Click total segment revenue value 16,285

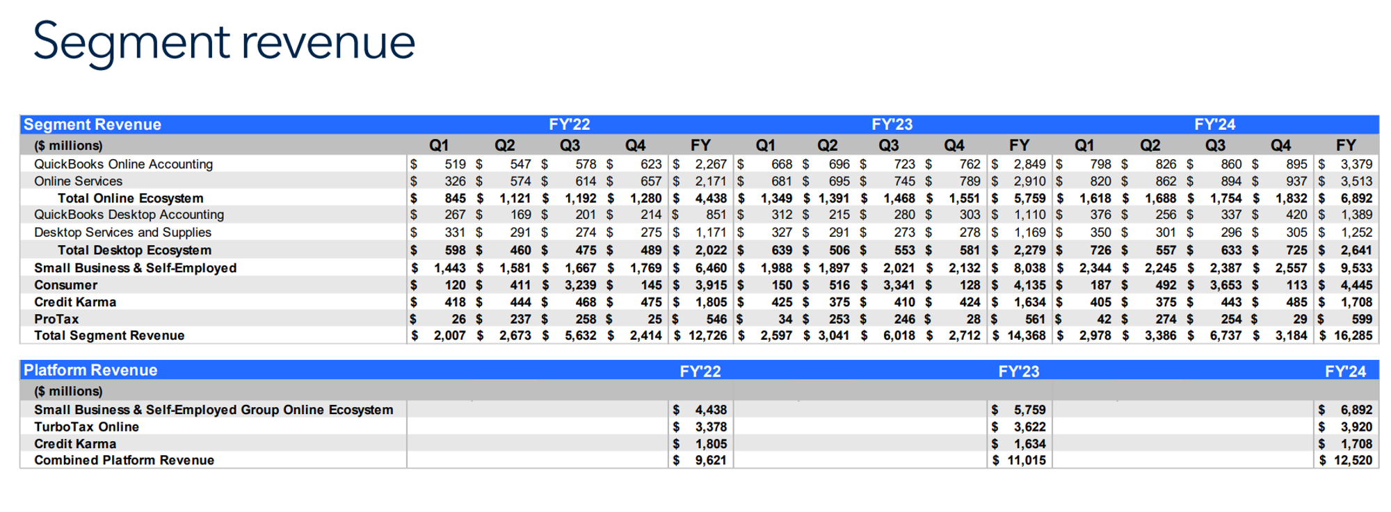[x=1353, y=336]
